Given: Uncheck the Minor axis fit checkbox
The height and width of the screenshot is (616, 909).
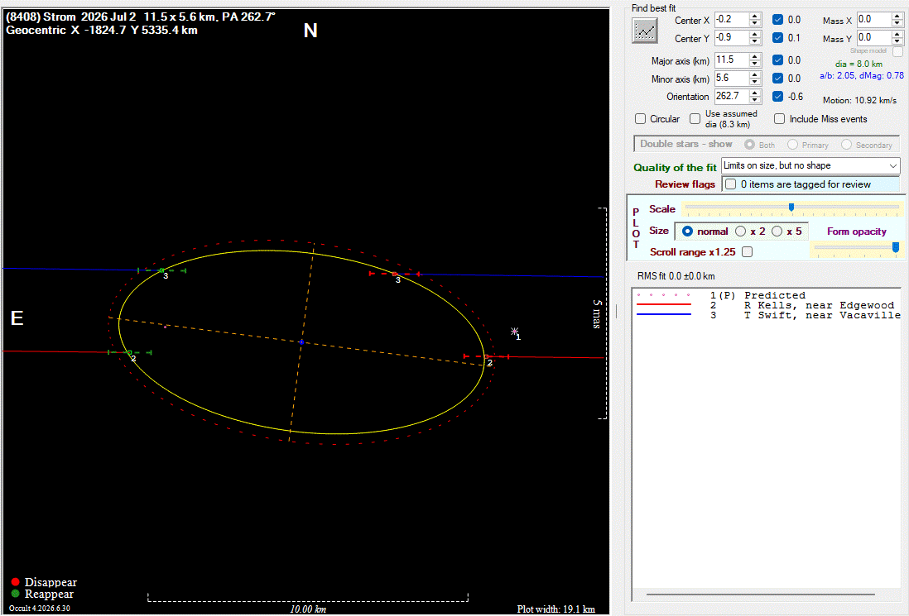Looking at the screenshot, I should click(778, 79).
